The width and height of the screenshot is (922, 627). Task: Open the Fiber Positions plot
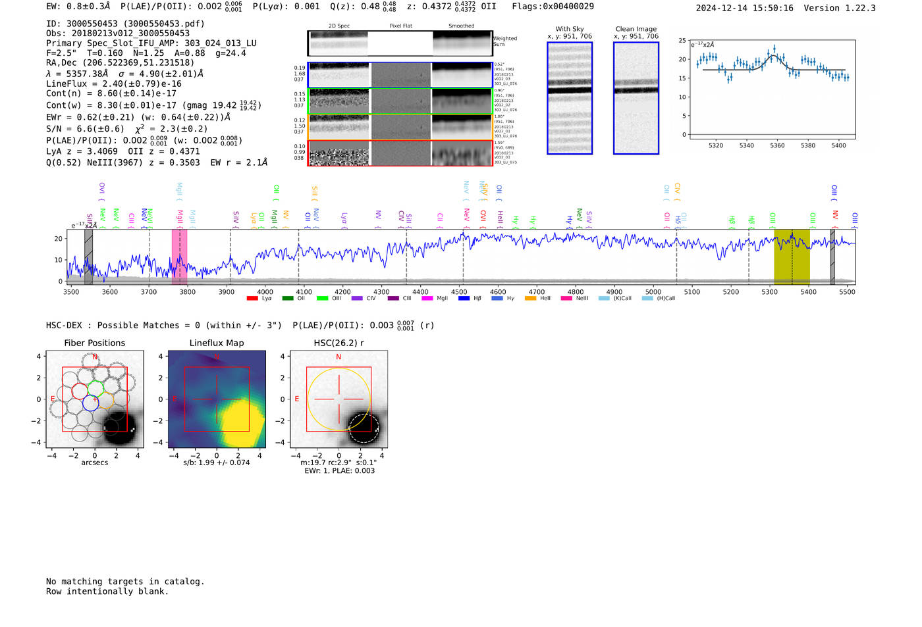[x=95, y=399]
